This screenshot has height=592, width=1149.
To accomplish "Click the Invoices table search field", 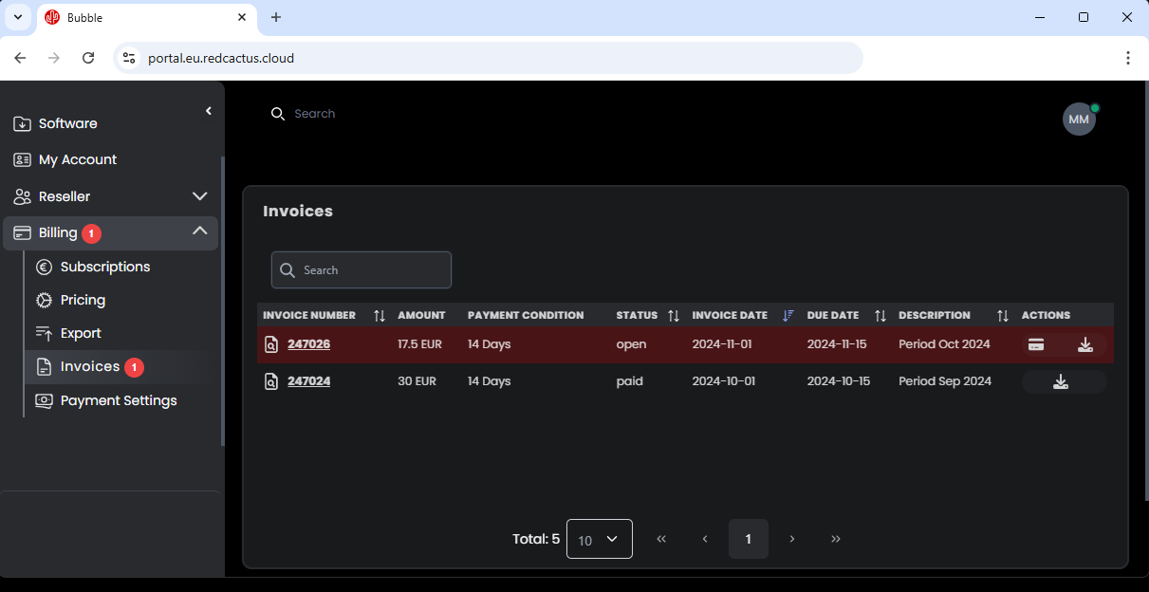I will point(372,270).
